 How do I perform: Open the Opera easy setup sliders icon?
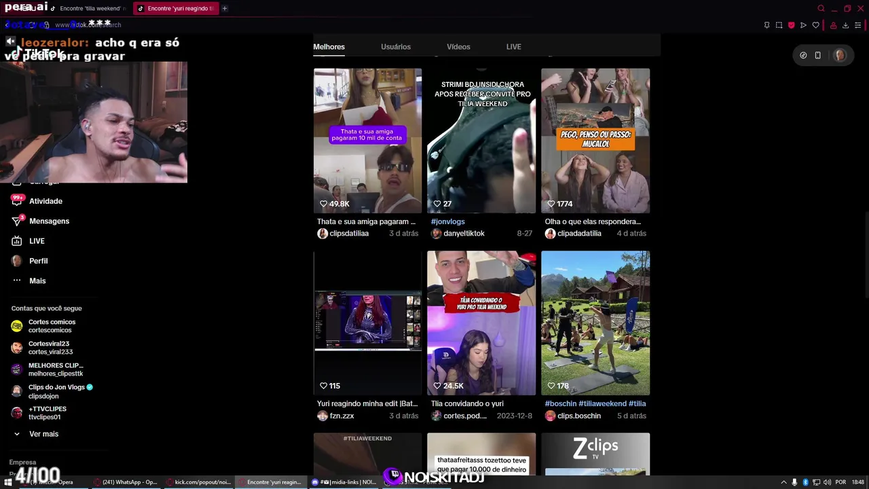[858, 25]
